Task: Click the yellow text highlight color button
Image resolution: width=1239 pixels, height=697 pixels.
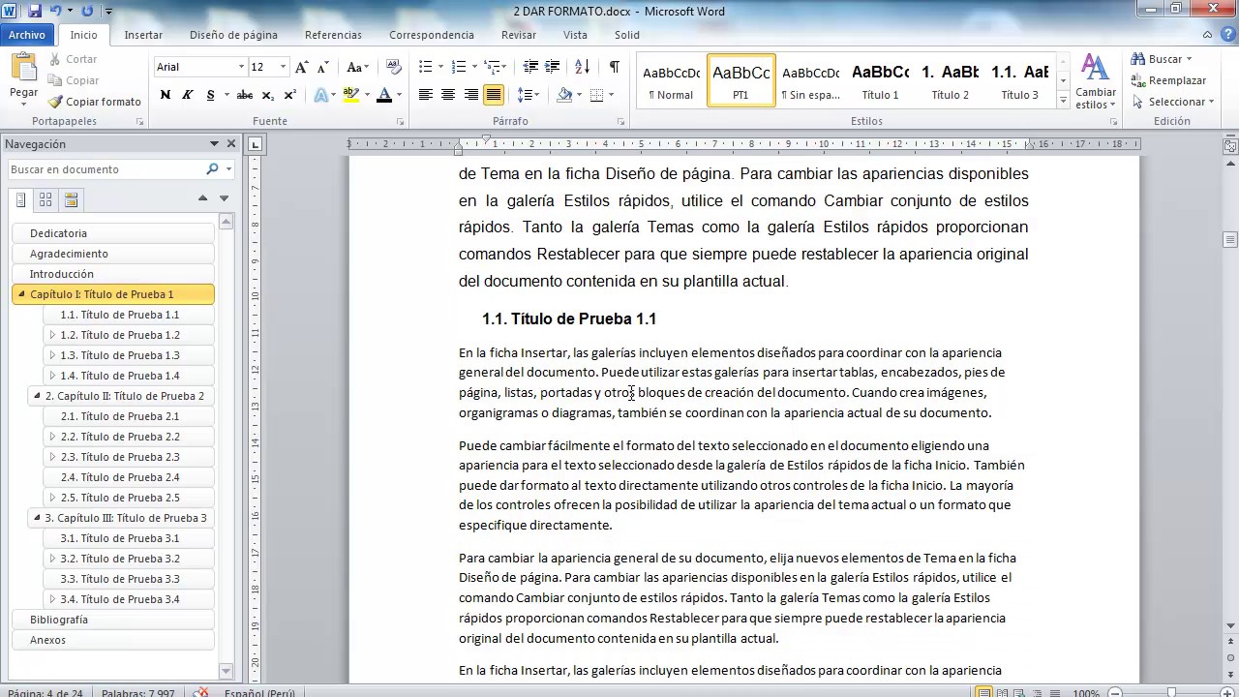Action: (349, 95)
